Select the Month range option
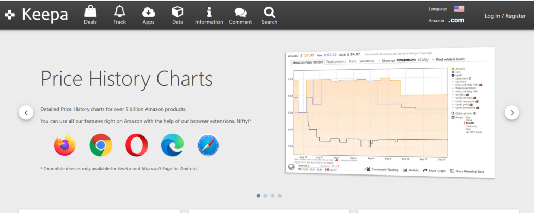The image size is (534, 213). click(470, 123)
